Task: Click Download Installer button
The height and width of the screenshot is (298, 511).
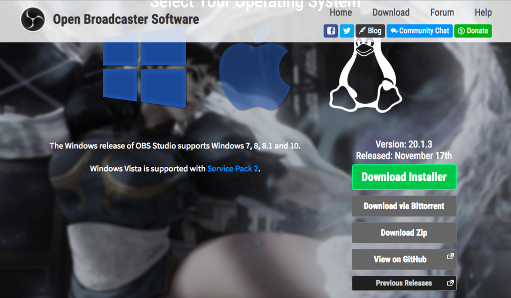Action: coord(404,177)
